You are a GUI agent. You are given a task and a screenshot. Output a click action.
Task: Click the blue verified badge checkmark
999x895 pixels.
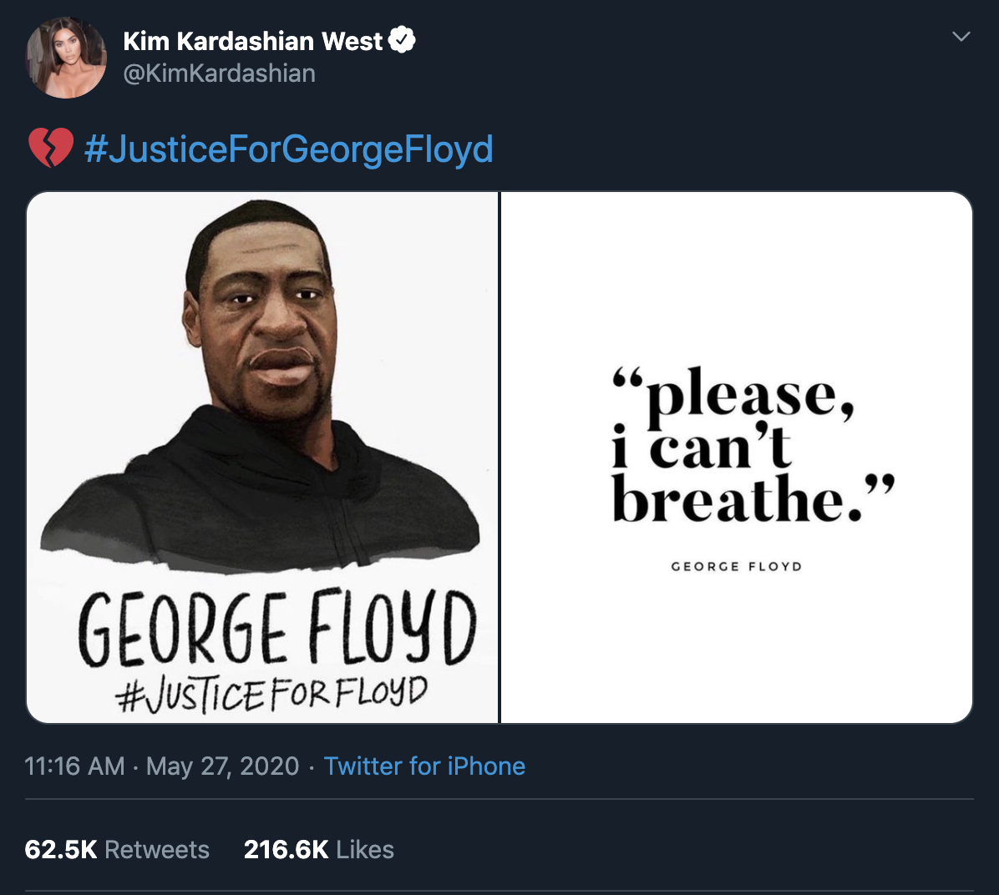tap(403, 40)
